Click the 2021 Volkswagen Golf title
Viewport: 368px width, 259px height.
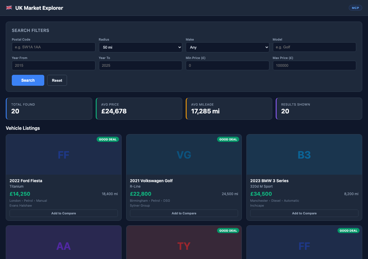[x=151, y=181]
